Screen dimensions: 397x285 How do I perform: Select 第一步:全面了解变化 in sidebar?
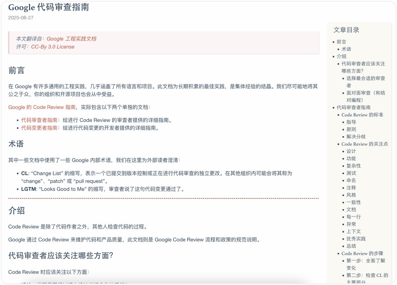(366, 264)
